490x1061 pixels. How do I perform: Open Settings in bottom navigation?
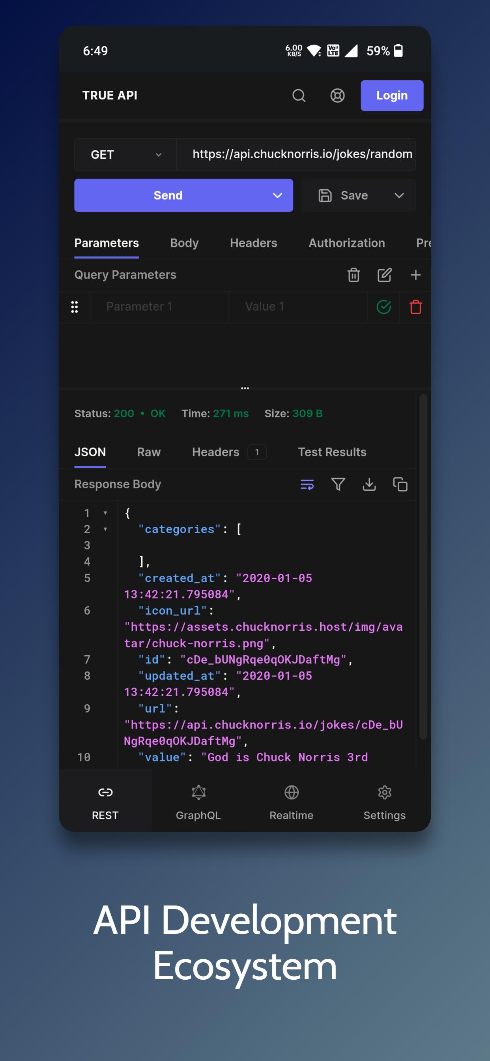(385, 800)
